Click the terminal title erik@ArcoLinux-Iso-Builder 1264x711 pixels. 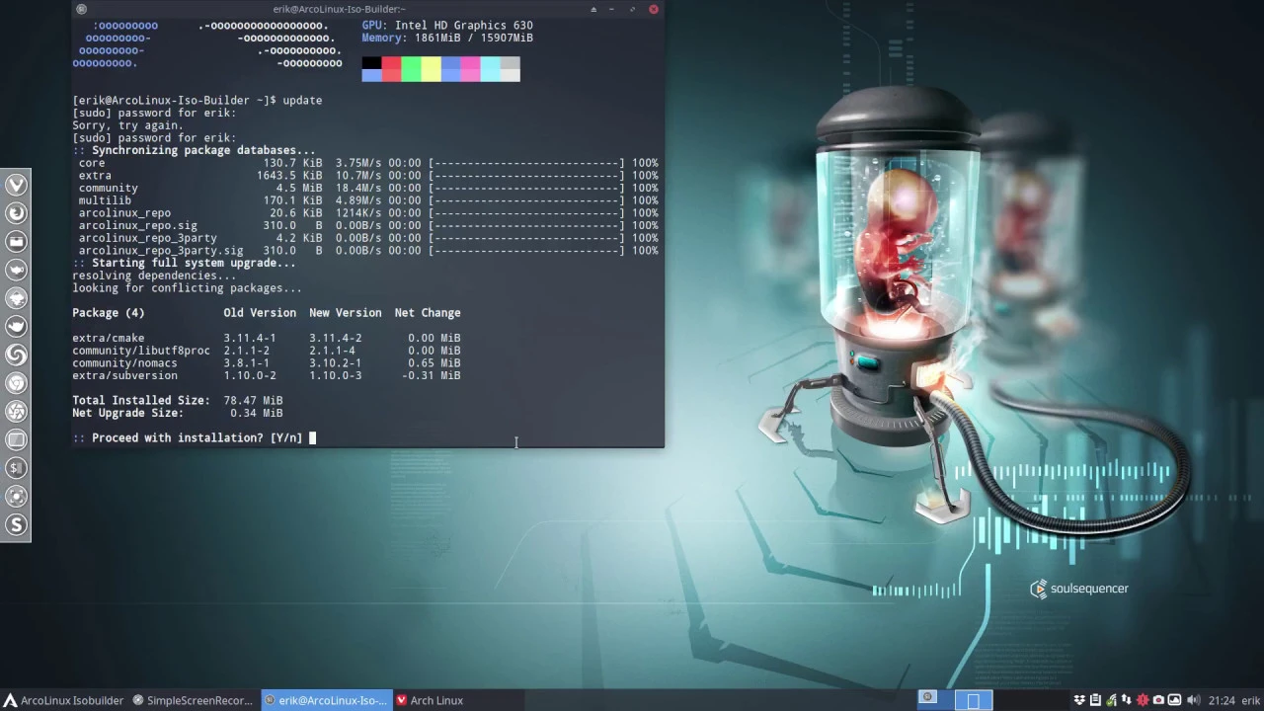coord(339,9)
